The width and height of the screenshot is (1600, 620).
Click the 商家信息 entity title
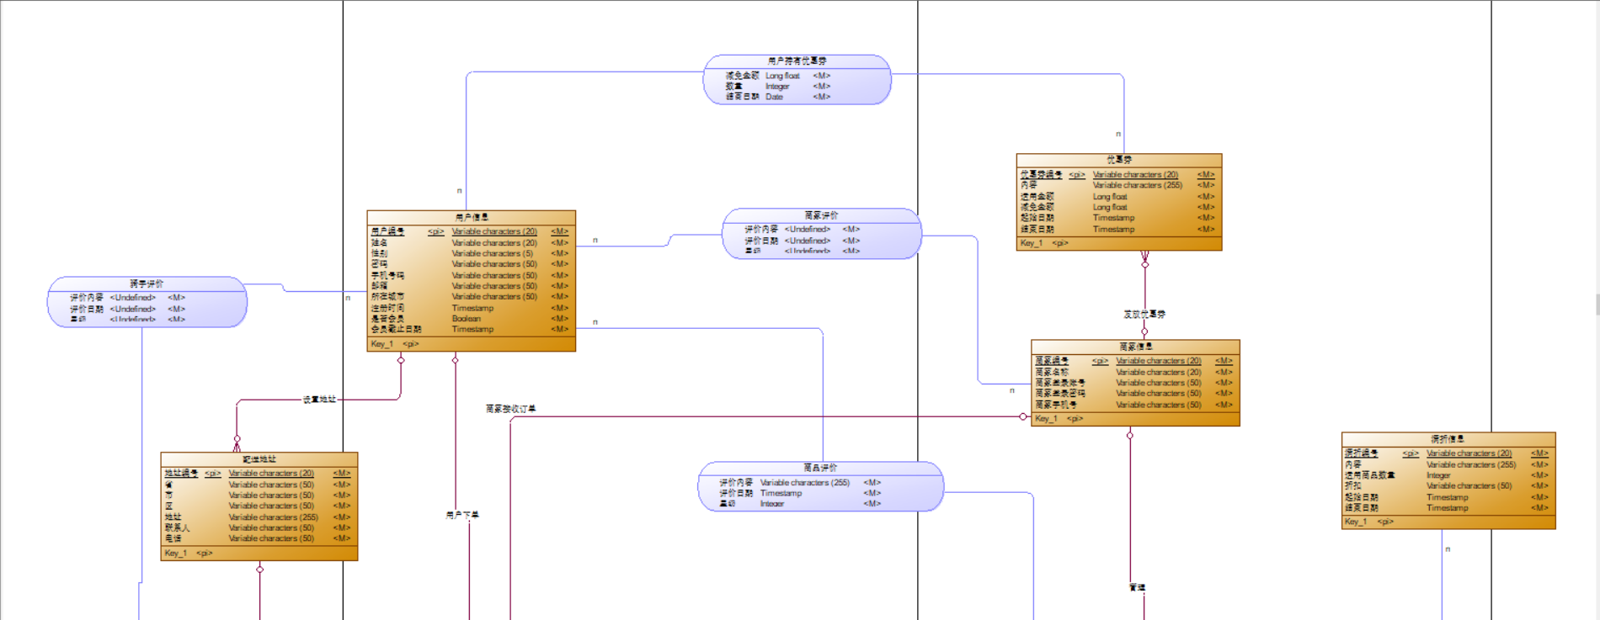1135,347
